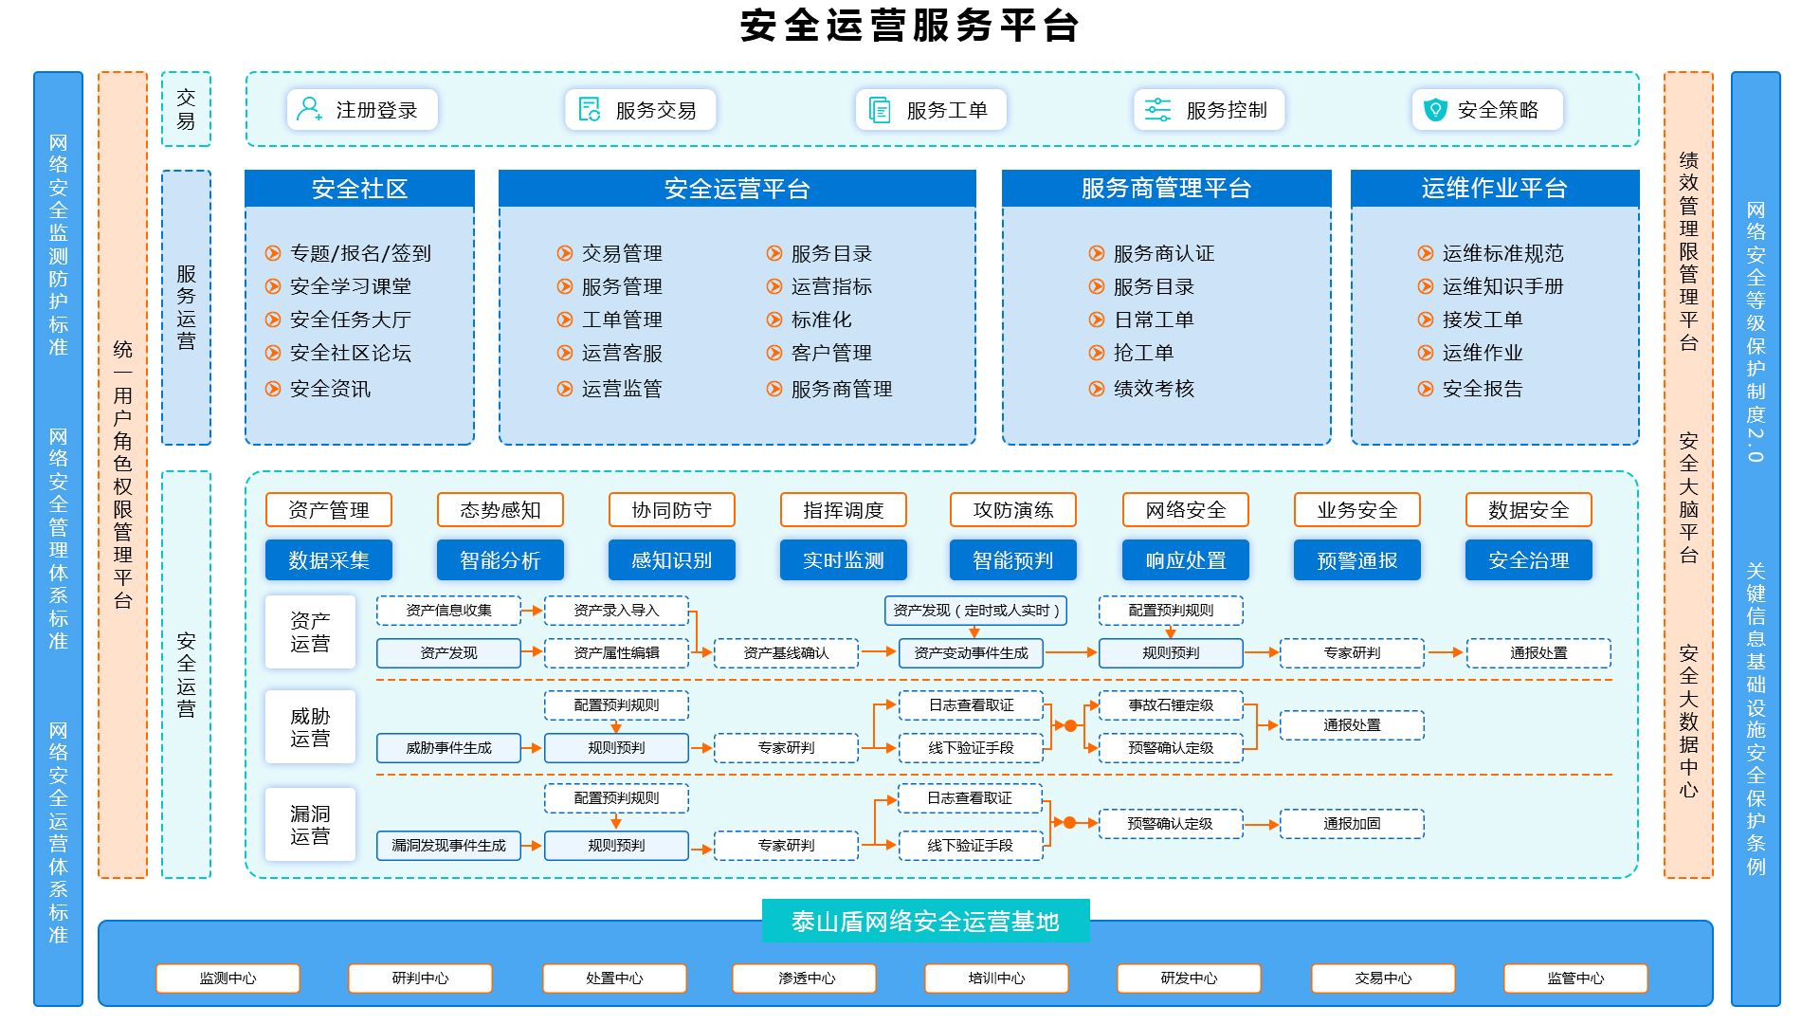Click the 服务工单 pages icon
This screenshot has height=1024, width=1820.
[x=880, y=110]
